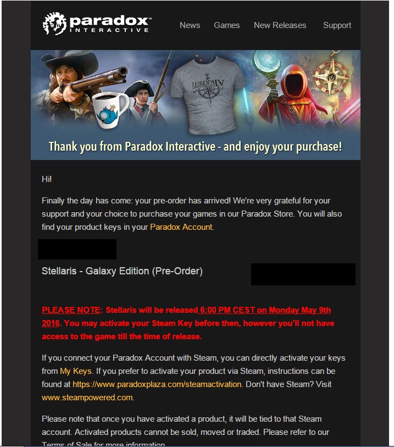Image resolution: width=394 pixels, height=447 pixels.
Task: Go to New Releases in header
Action: pyautogui.click(x=280, y=25)
